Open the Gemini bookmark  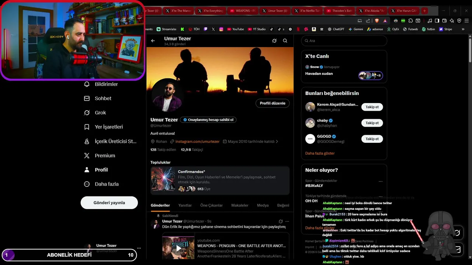click(x=356, y=29)
